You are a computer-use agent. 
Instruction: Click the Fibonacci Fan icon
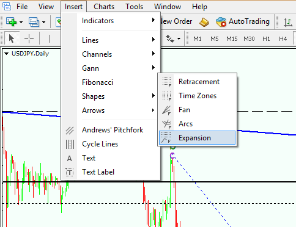(166, 110)
